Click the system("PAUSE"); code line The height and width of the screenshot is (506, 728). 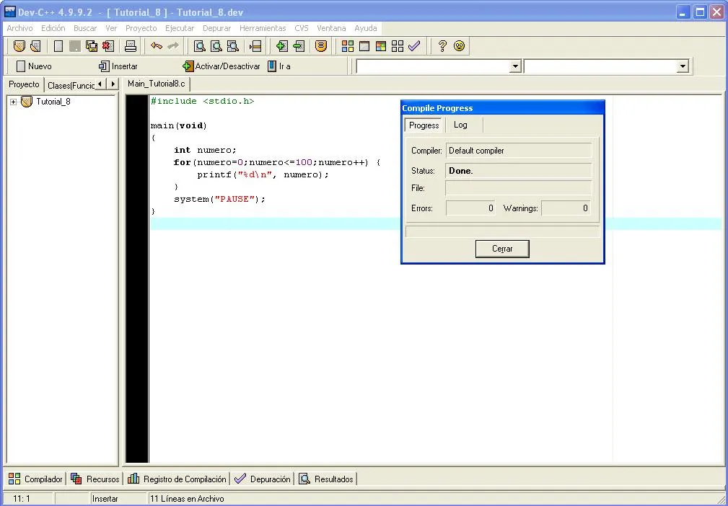point(219,199)
